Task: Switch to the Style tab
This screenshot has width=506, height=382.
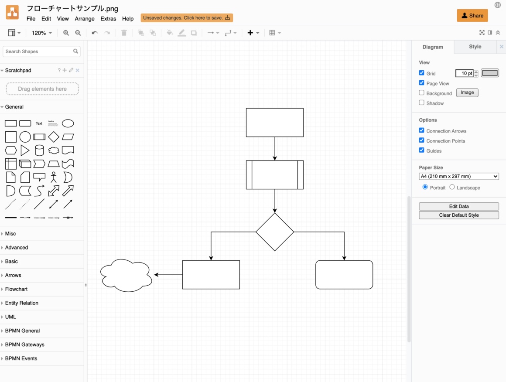Action: [475, 47]
